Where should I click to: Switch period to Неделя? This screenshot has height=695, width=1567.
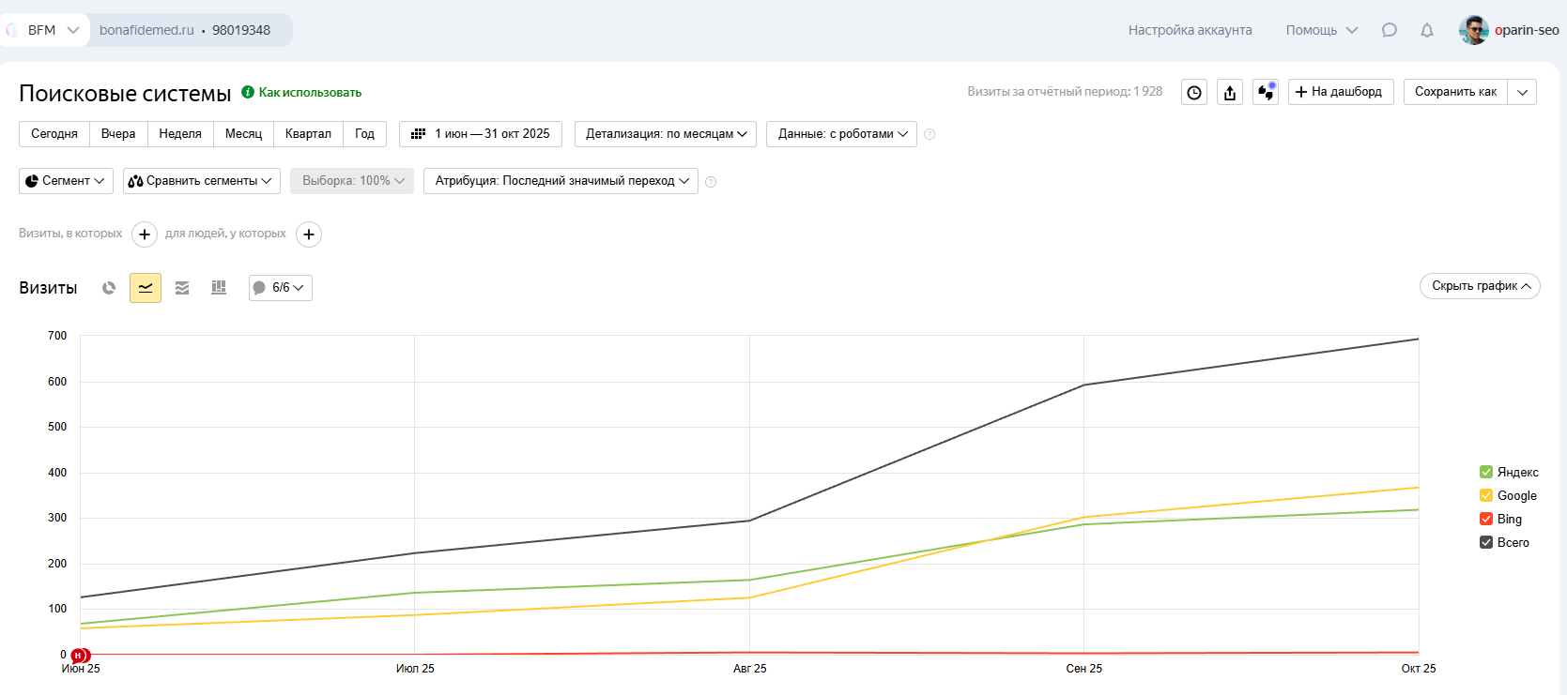tap(180, 134)
